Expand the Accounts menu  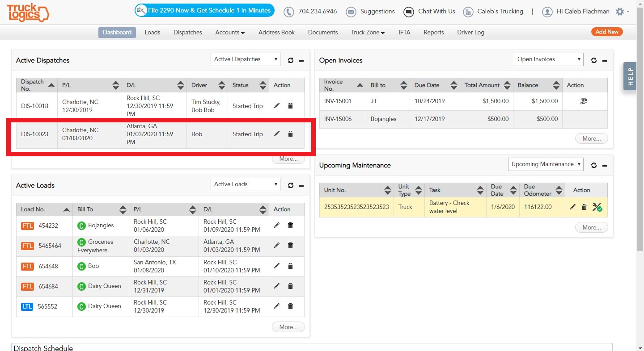pyautogui.click(x=230, y=32)
